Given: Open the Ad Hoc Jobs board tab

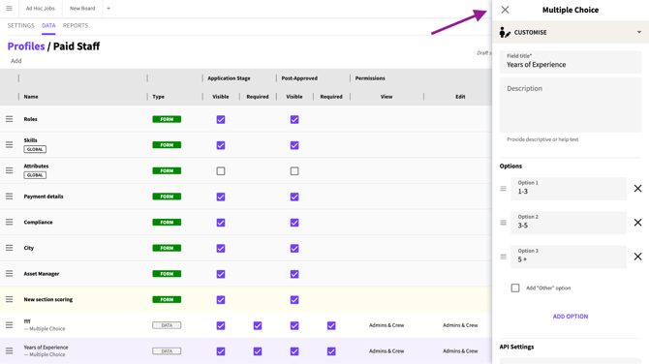Looking at the screenshot, I should tap(40, 9).
